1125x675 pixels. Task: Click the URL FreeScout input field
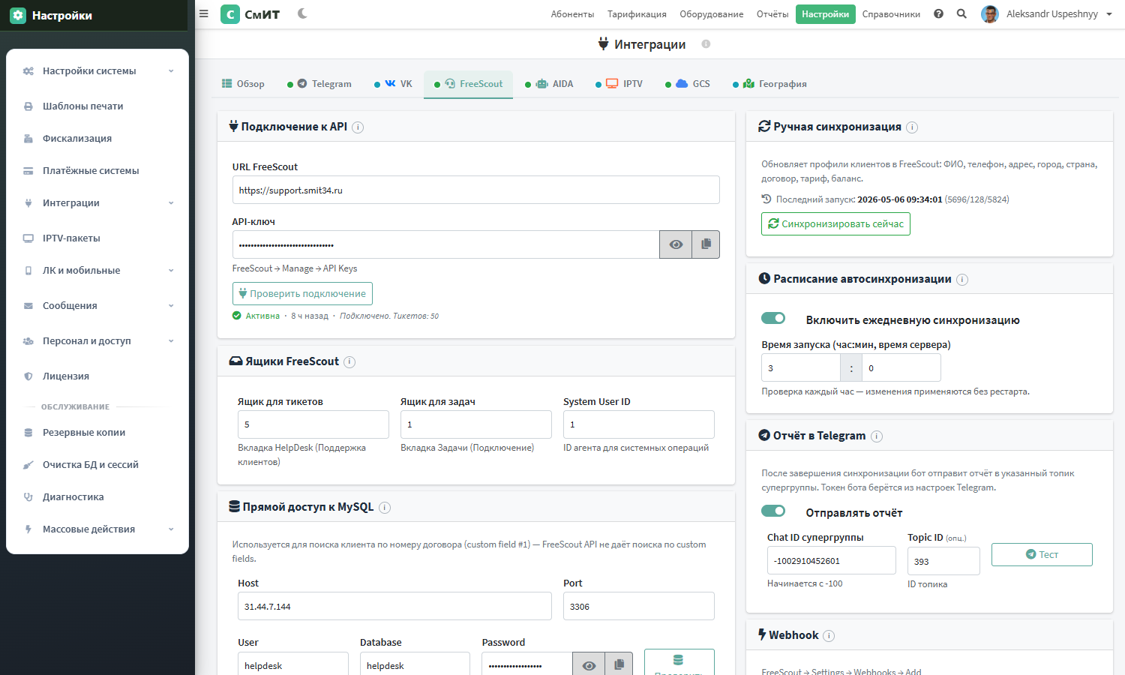pos(475,190)
